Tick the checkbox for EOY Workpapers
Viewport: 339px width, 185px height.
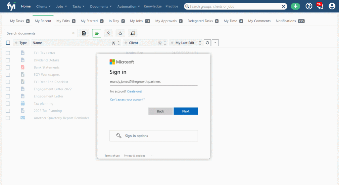[8, 75]
